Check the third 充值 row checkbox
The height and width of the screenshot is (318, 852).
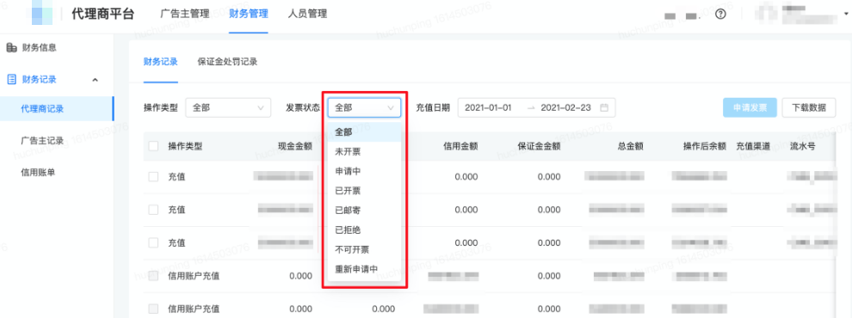[x=153, y=242]
